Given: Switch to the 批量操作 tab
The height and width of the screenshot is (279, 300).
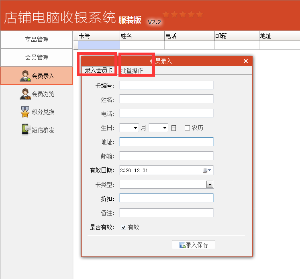Looking at the screenshot, I should pos(132,71).
